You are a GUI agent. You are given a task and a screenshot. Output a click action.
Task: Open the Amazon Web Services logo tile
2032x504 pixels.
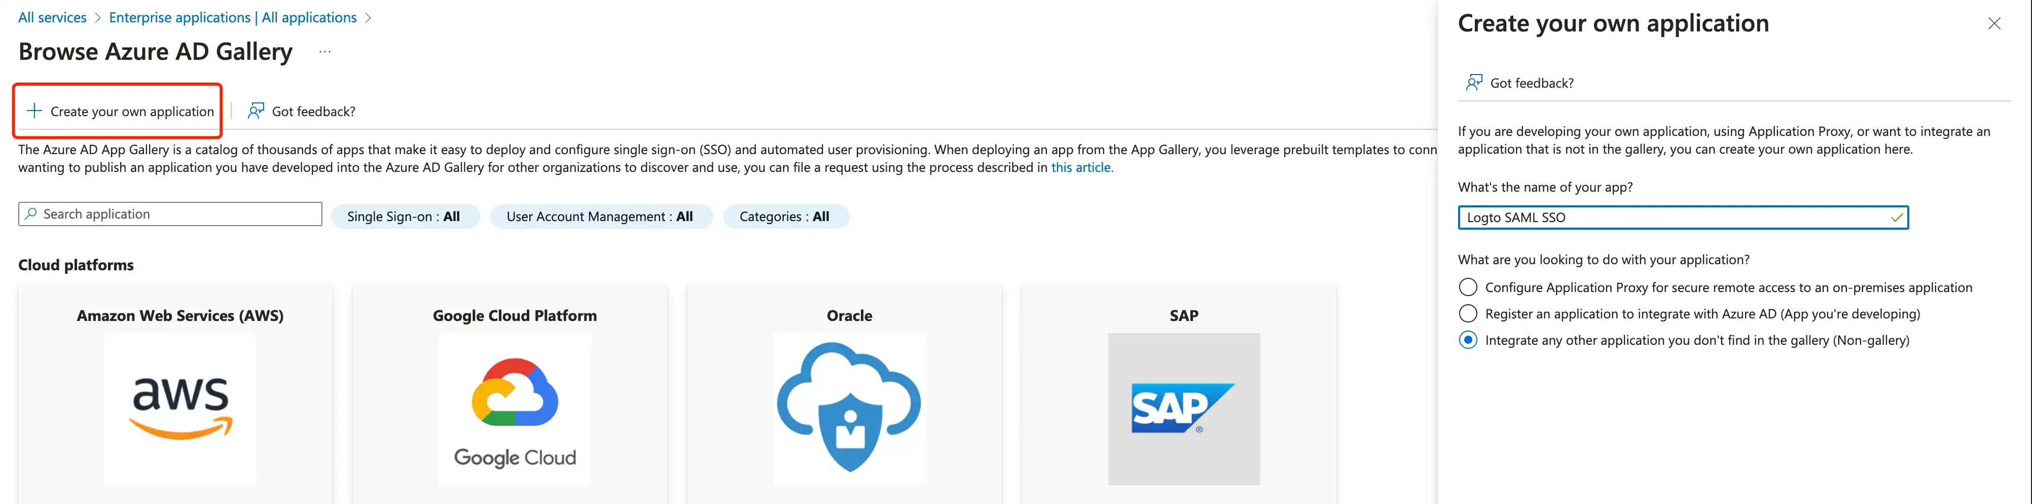click(x=180, y=409)
